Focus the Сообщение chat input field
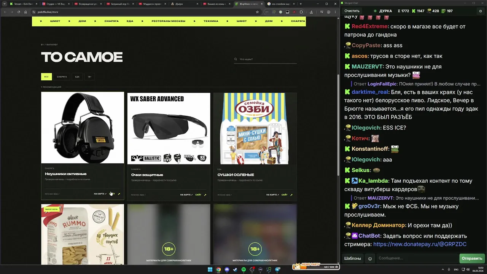This screenshot has width=487, height=274. point(417,258)
